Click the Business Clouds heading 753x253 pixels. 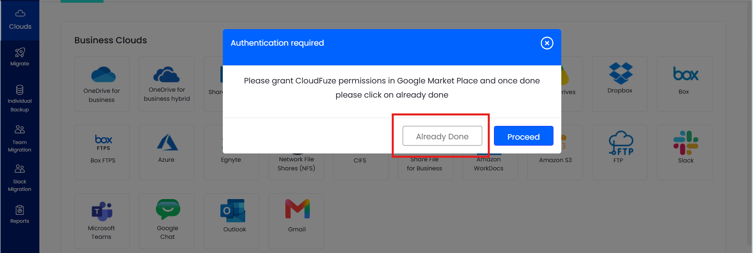click(x=111, y=40)
